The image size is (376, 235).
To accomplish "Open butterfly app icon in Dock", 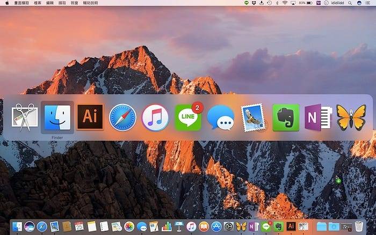I will point(241,226).
